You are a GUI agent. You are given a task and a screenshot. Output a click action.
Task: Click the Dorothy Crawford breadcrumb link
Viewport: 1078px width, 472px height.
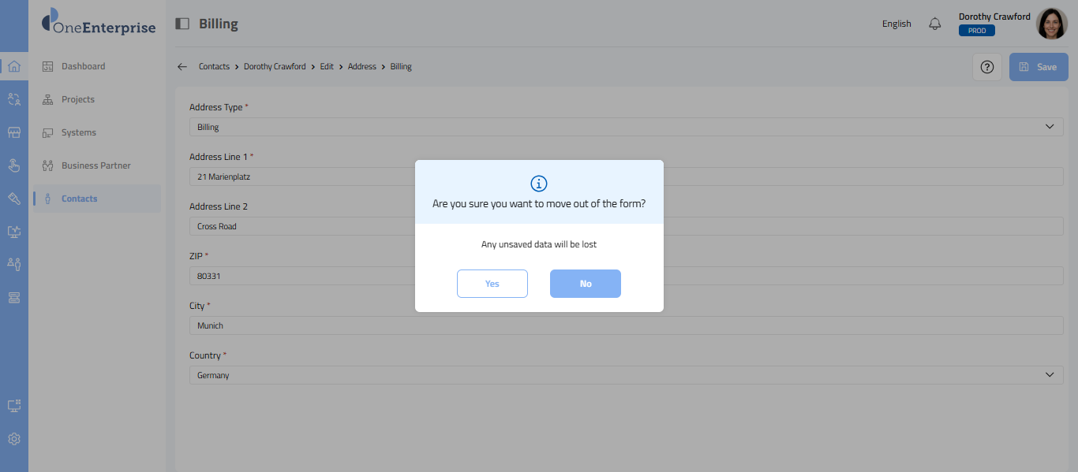275,67
